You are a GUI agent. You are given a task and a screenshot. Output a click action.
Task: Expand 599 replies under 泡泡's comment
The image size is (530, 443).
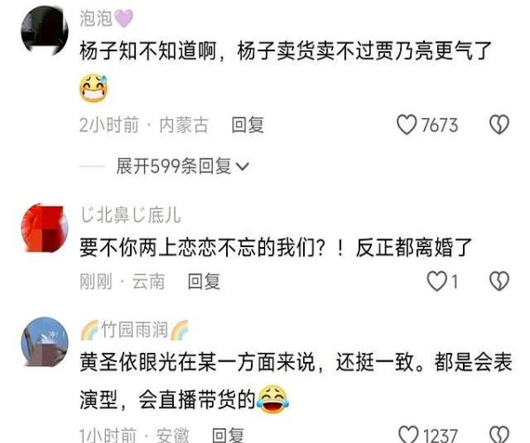pyautogui.click(x=183, y=167)
